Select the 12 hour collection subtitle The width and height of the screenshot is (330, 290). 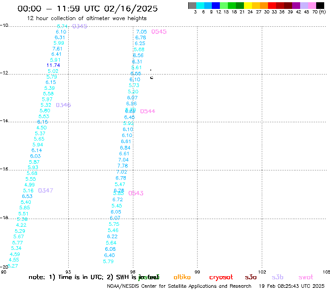(x=87, y=18)
